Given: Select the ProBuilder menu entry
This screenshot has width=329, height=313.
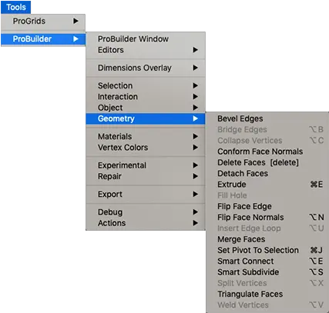Looking at the screenshot, I should coord(43,39).
